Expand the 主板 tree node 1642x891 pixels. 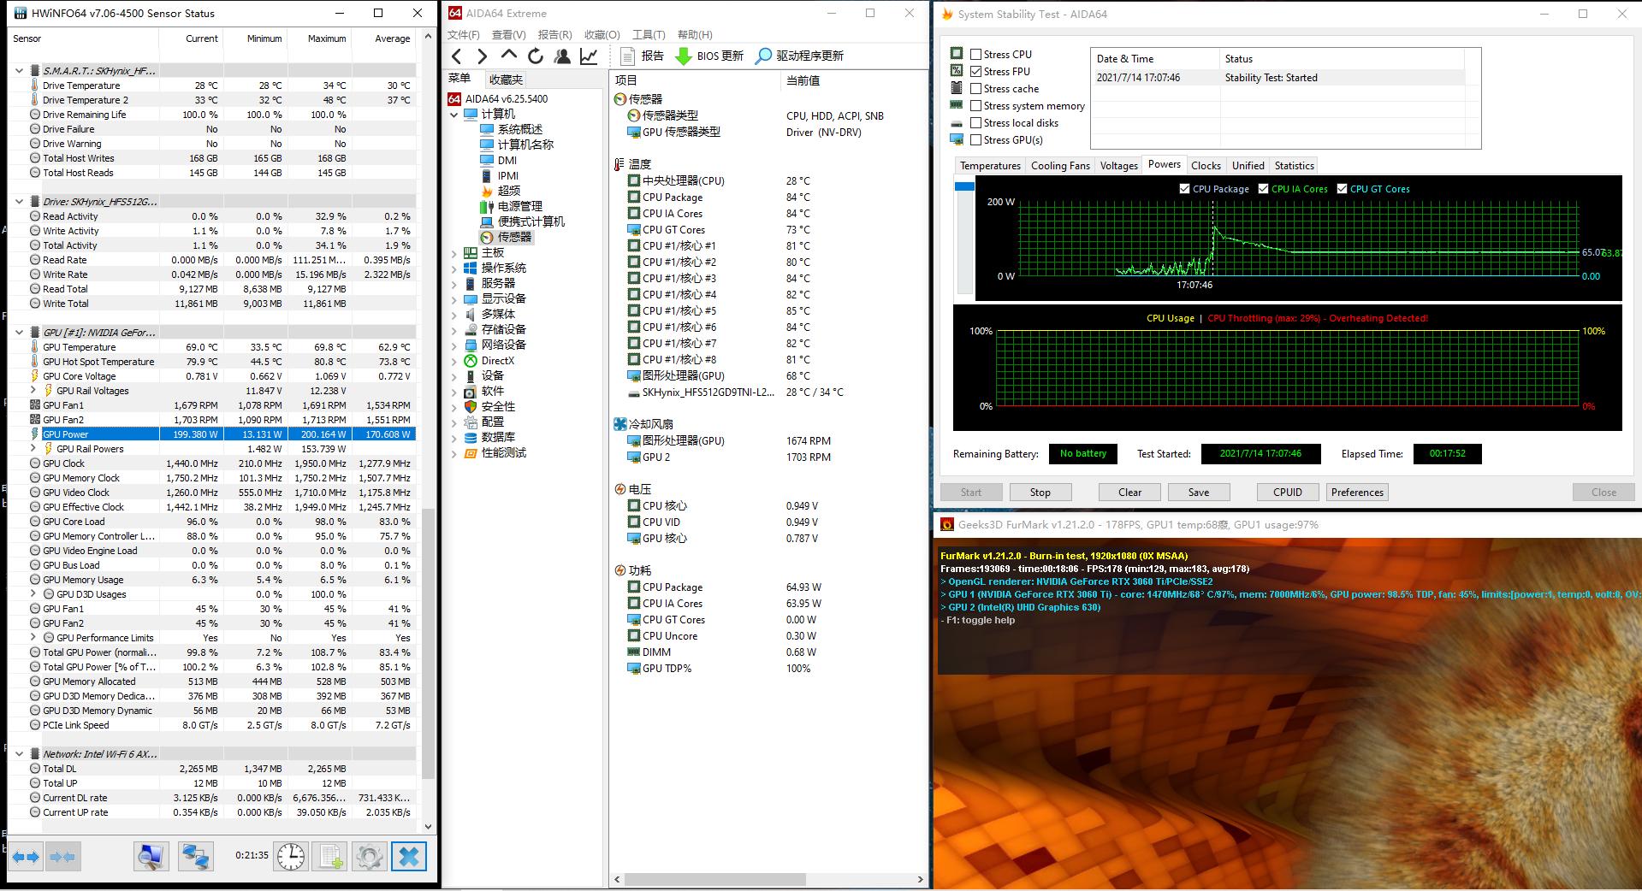pos(454,253)
